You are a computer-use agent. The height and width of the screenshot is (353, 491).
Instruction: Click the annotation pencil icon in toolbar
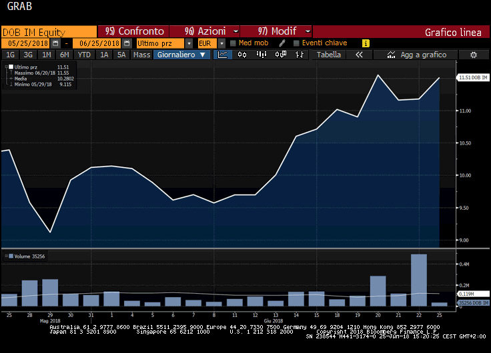pyautogui.click(x=282, y=43)
